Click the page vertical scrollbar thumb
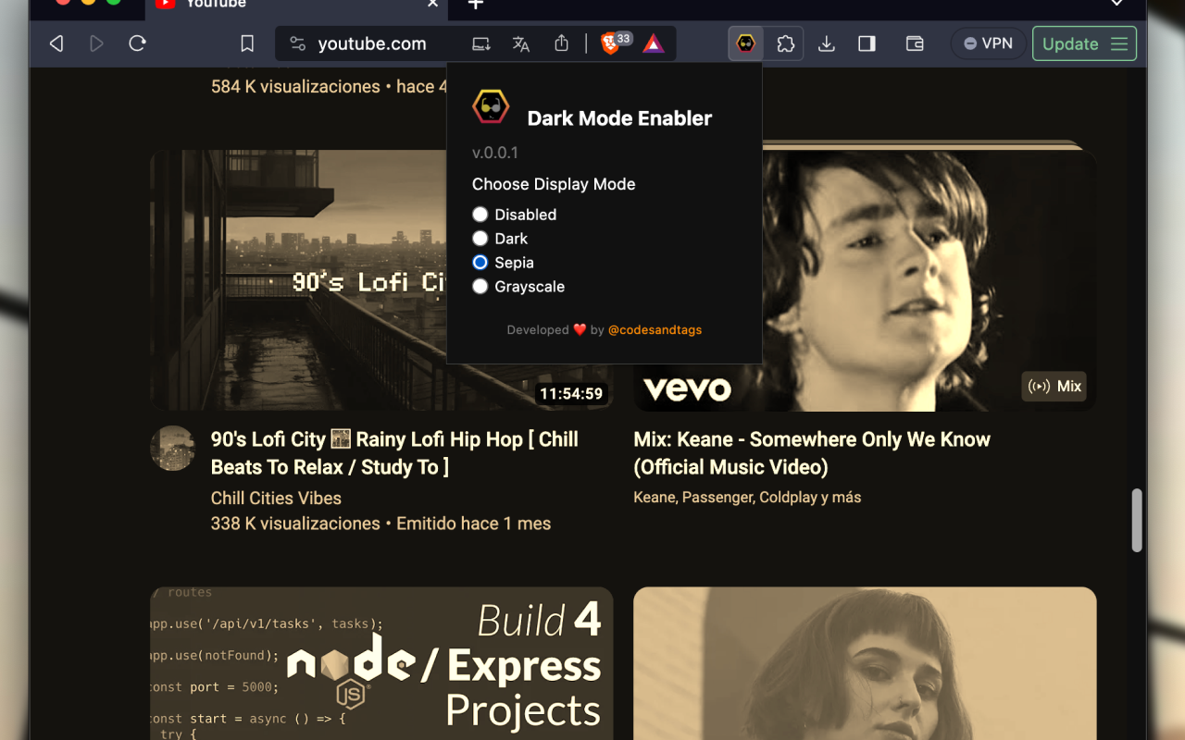Image resolution: width=1185 pixels, height=740 pixels. (1137, 521)
